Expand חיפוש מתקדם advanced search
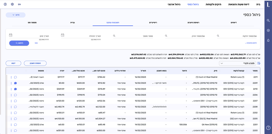 coord(251,43)
